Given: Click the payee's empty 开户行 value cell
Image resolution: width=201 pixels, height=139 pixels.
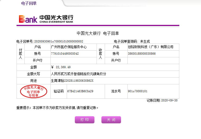Looking at the screenshot, I should pyautogui.click(x=153, y=60).
